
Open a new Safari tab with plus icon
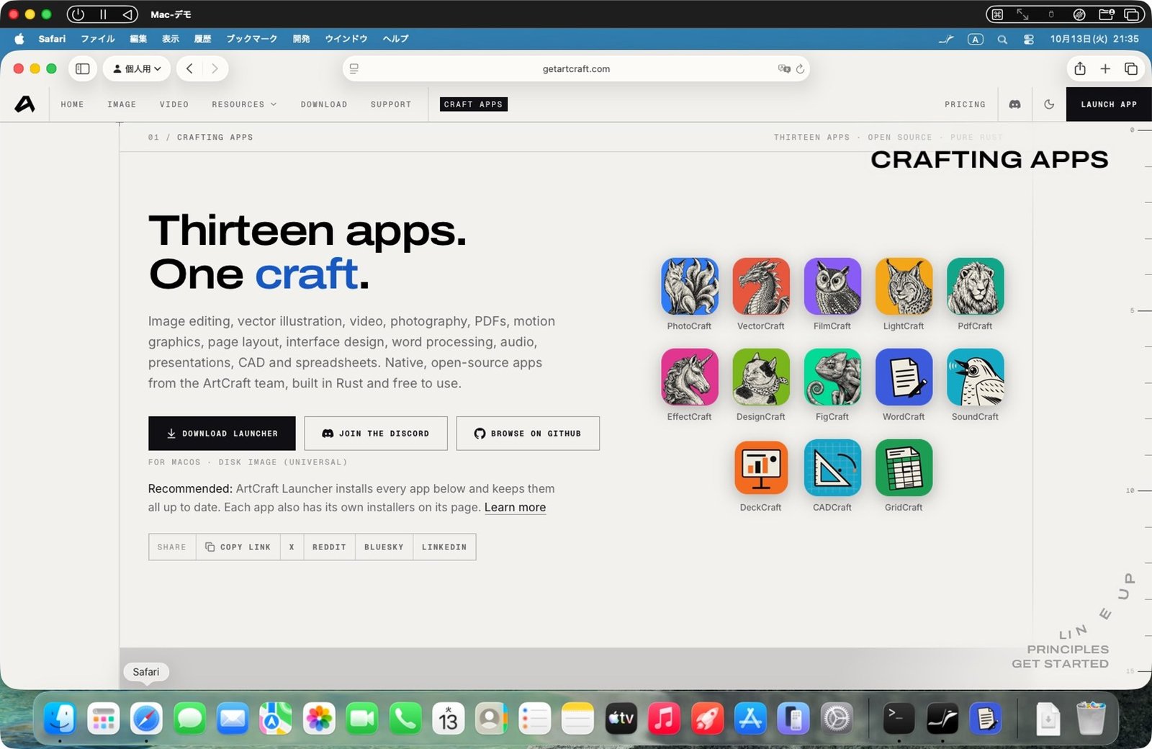(x=1105, y=68)
